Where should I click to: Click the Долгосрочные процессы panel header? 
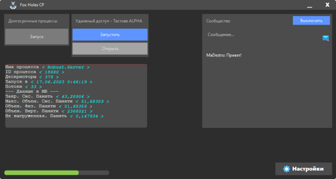[x=33, y=21]
